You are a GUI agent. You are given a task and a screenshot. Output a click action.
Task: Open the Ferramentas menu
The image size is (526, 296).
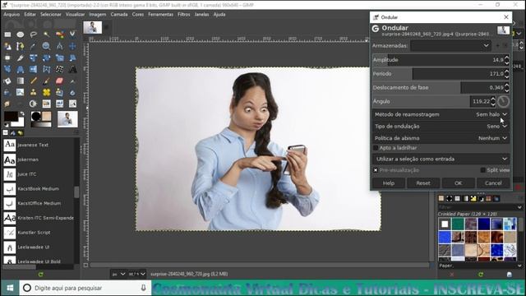point(161,15)
